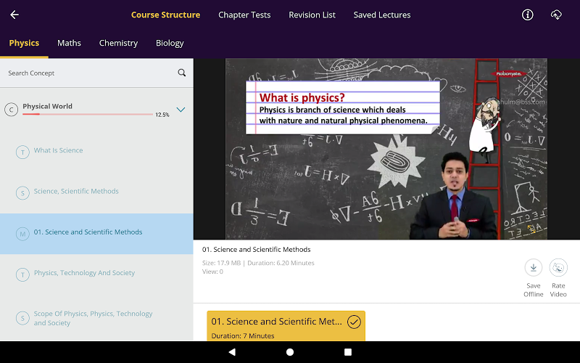Open the info icon in header
The width and height of the screenshot is (580, 363).
pos(528,15)
